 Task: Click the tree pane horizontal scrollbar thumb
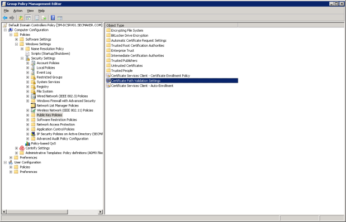point(37,212)
